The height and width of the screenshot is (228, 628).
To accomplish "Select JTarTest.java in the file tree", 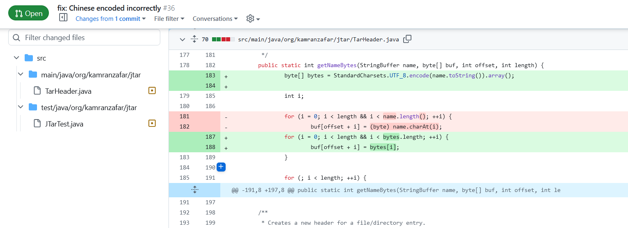I will tap(64, 124).
